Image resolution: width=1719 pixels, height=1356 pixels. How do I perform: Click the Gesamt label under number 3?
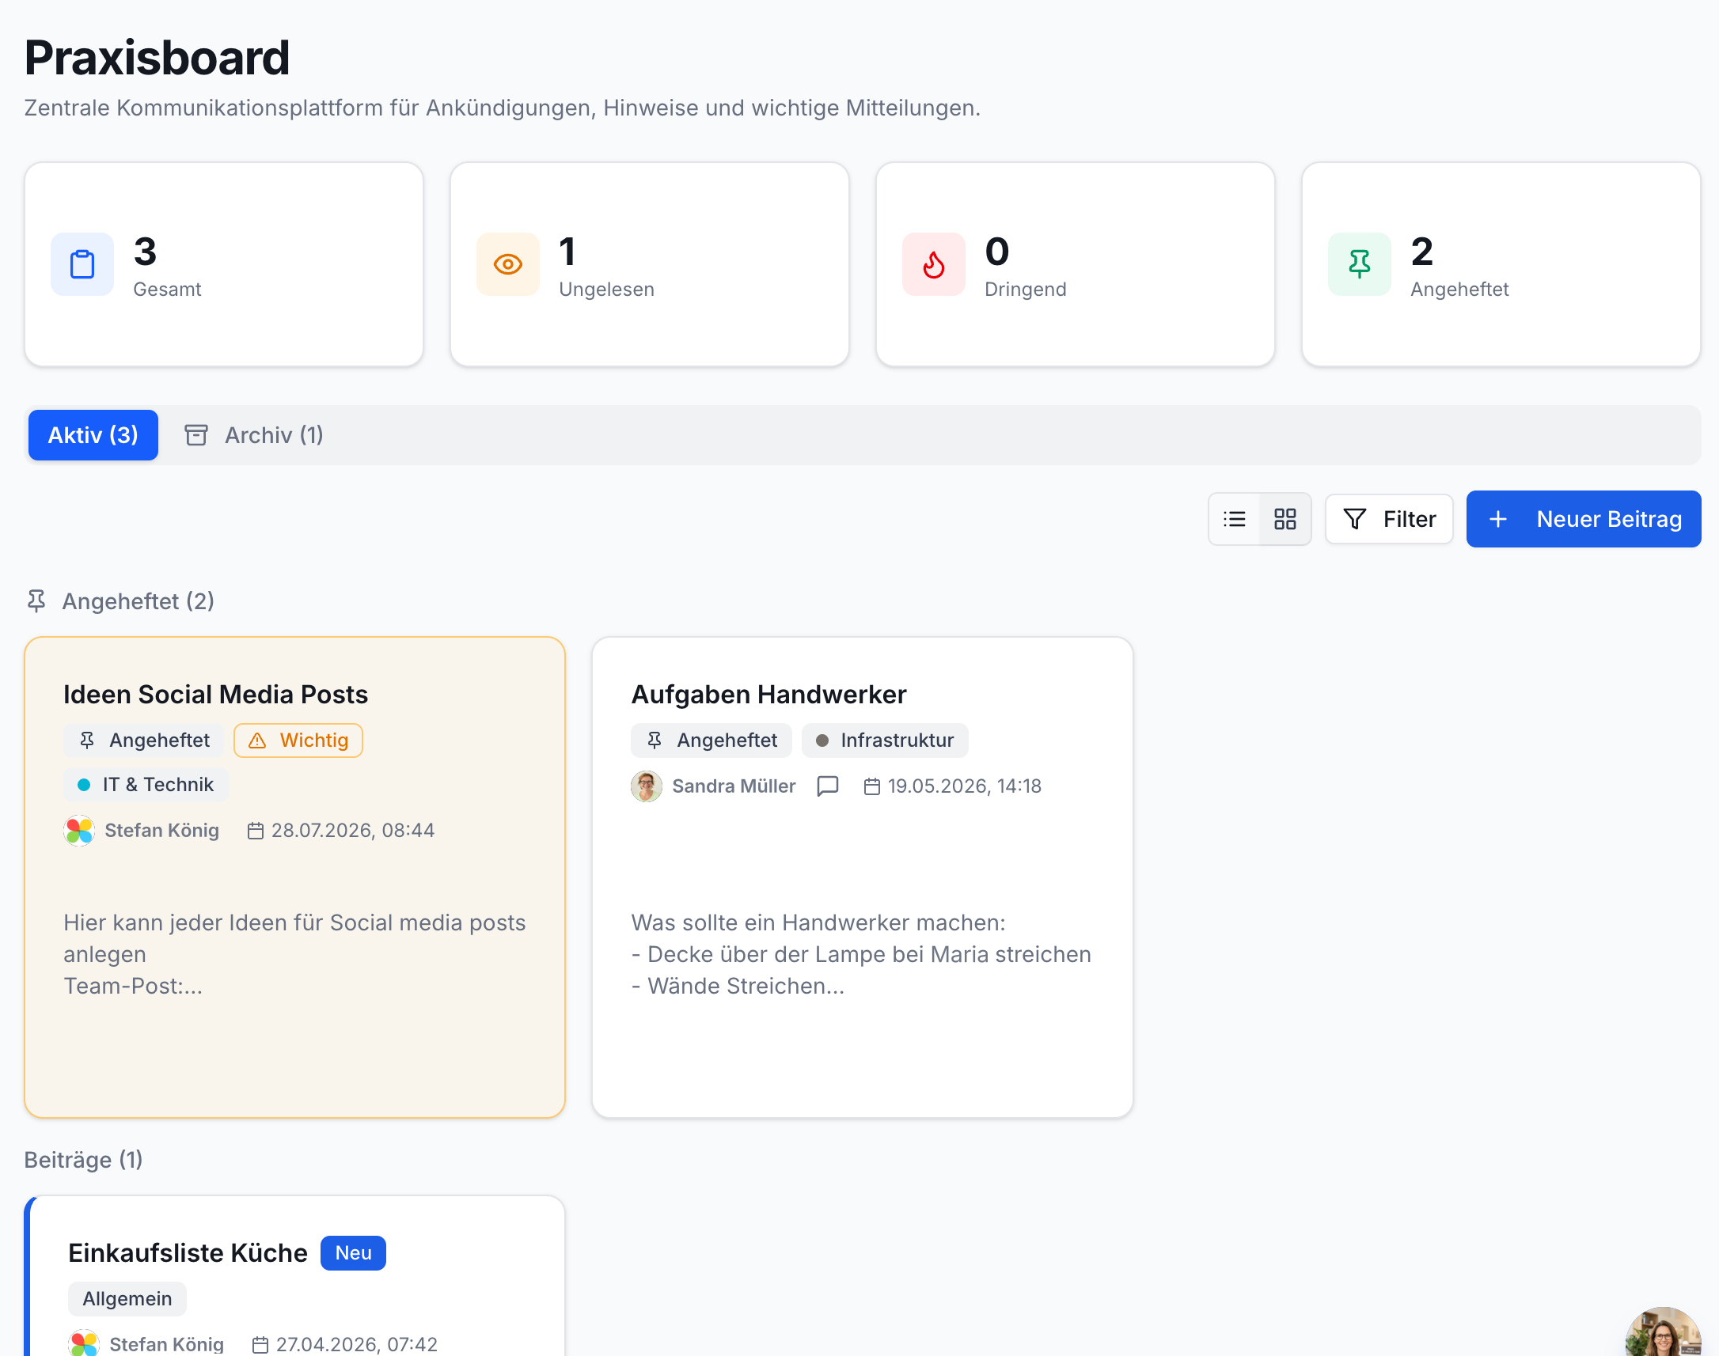tap(168, 290)
